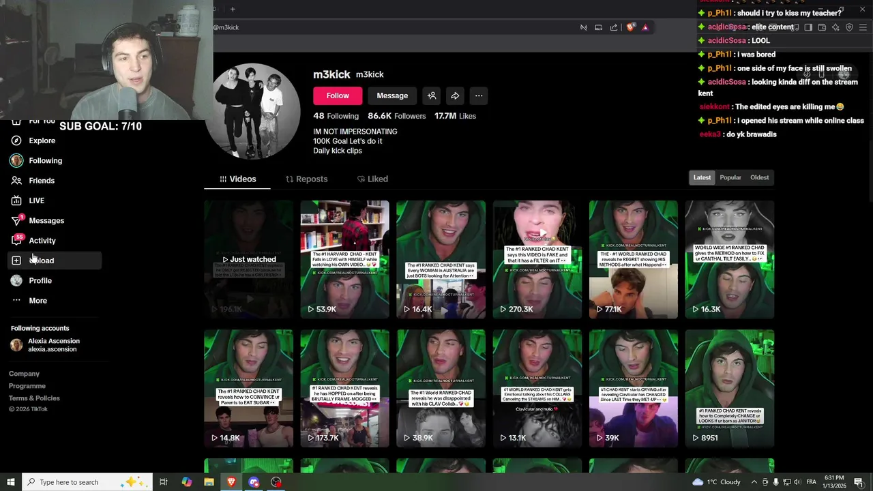This screenshot has width=873, height=491.
Task: Open the browser hamburger menu
Action: pyautogui.click(x=863, y=27)
